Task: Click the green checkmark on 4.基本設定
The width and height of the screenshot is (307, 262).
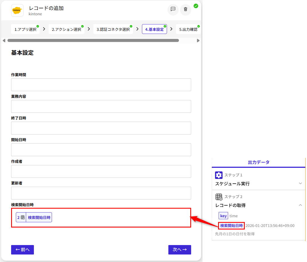Action: click(x=165, y=26)
